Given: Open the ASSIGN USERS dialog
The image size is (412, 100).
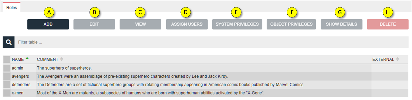Looking at the screenshot, I should coord(187,24).
